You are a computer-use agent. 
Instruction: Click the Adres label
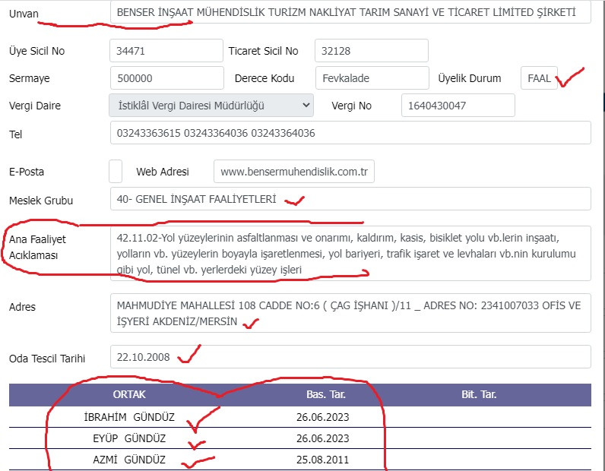(x=22, y=307)
